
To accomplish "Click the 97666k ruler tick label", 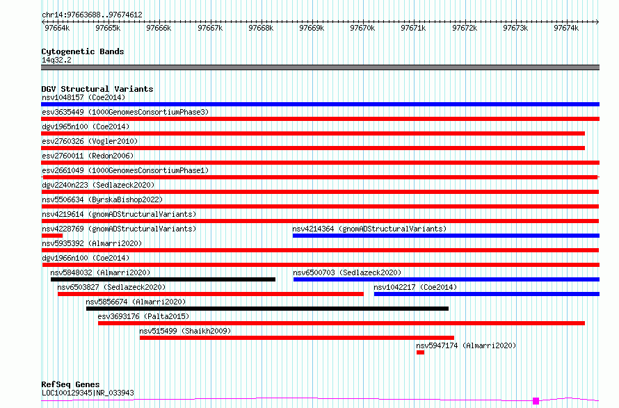I will tap(159, 28).
